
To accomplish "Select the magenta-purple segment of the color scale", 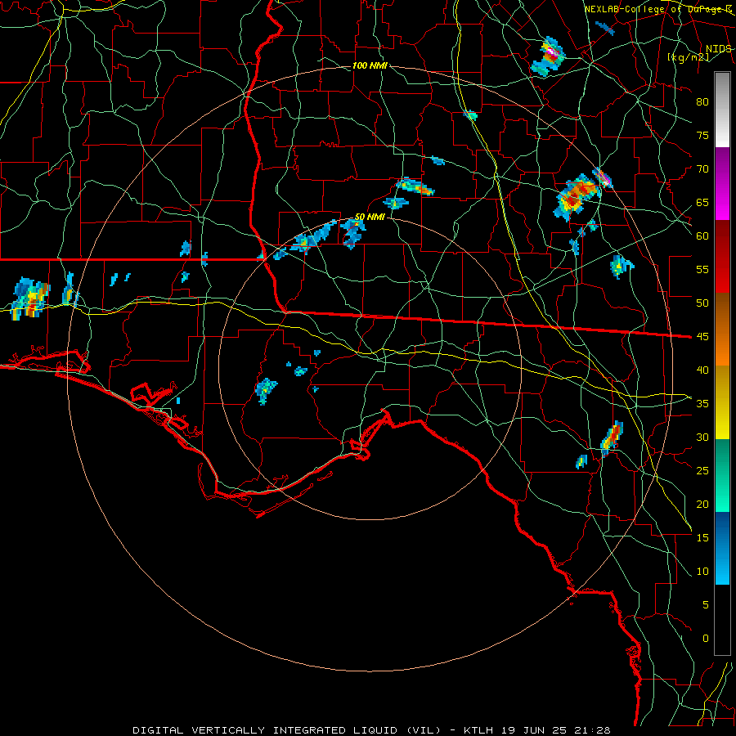I will pyautogui.click(x=722, y=183).
